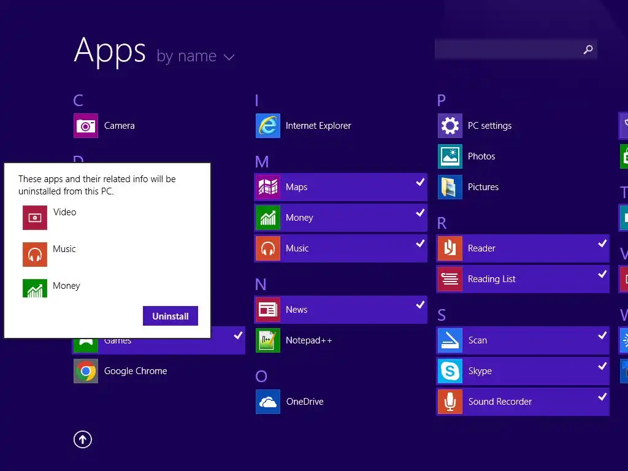Deselect the Sound Recorder checkmark
The height and width of the screenshot is (471, 628).
[x=602, y=397]
